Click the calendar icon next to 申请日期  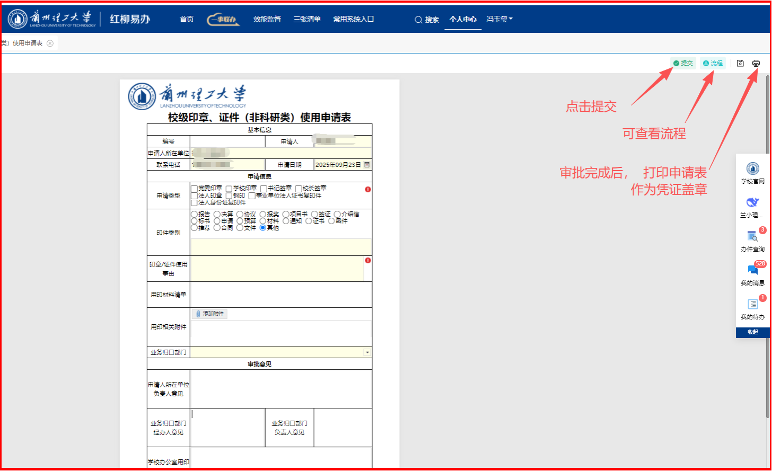pyautogui.click(x=366, y=165)
